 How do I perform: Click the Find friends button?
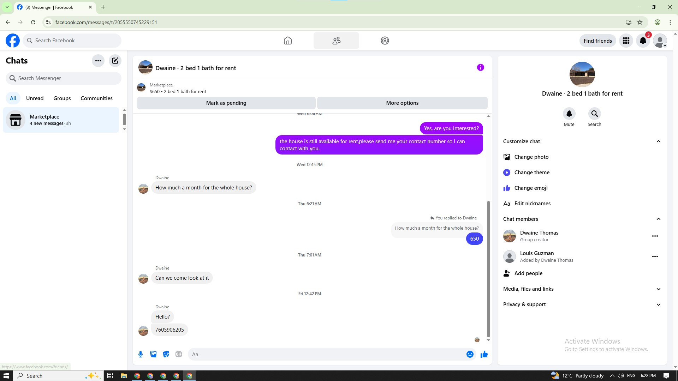597,41
